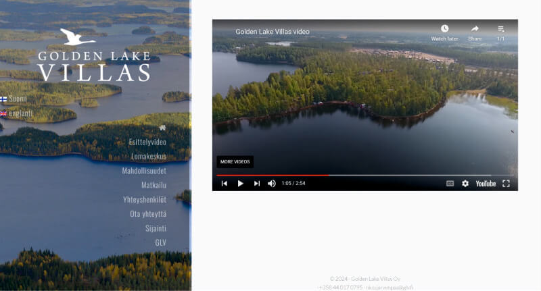Switch language to Suomi

[x=18, y=99]
